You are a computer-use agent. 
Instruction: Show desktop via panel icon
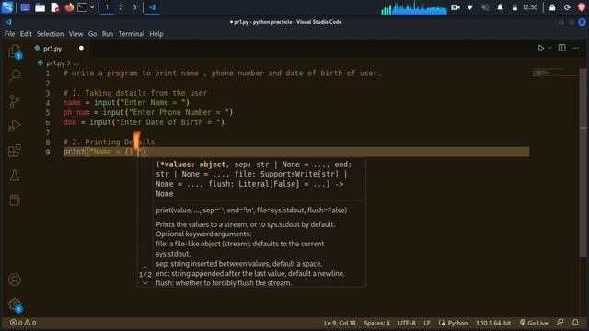click(25, 7)
